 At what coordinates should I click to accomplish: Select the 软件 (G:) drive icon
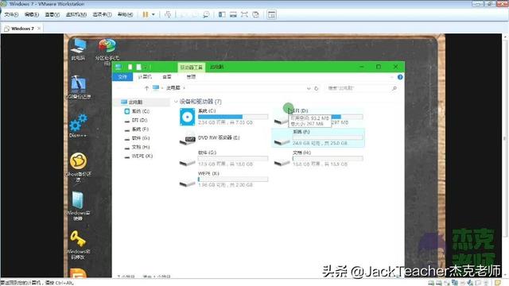click(188, 161)
